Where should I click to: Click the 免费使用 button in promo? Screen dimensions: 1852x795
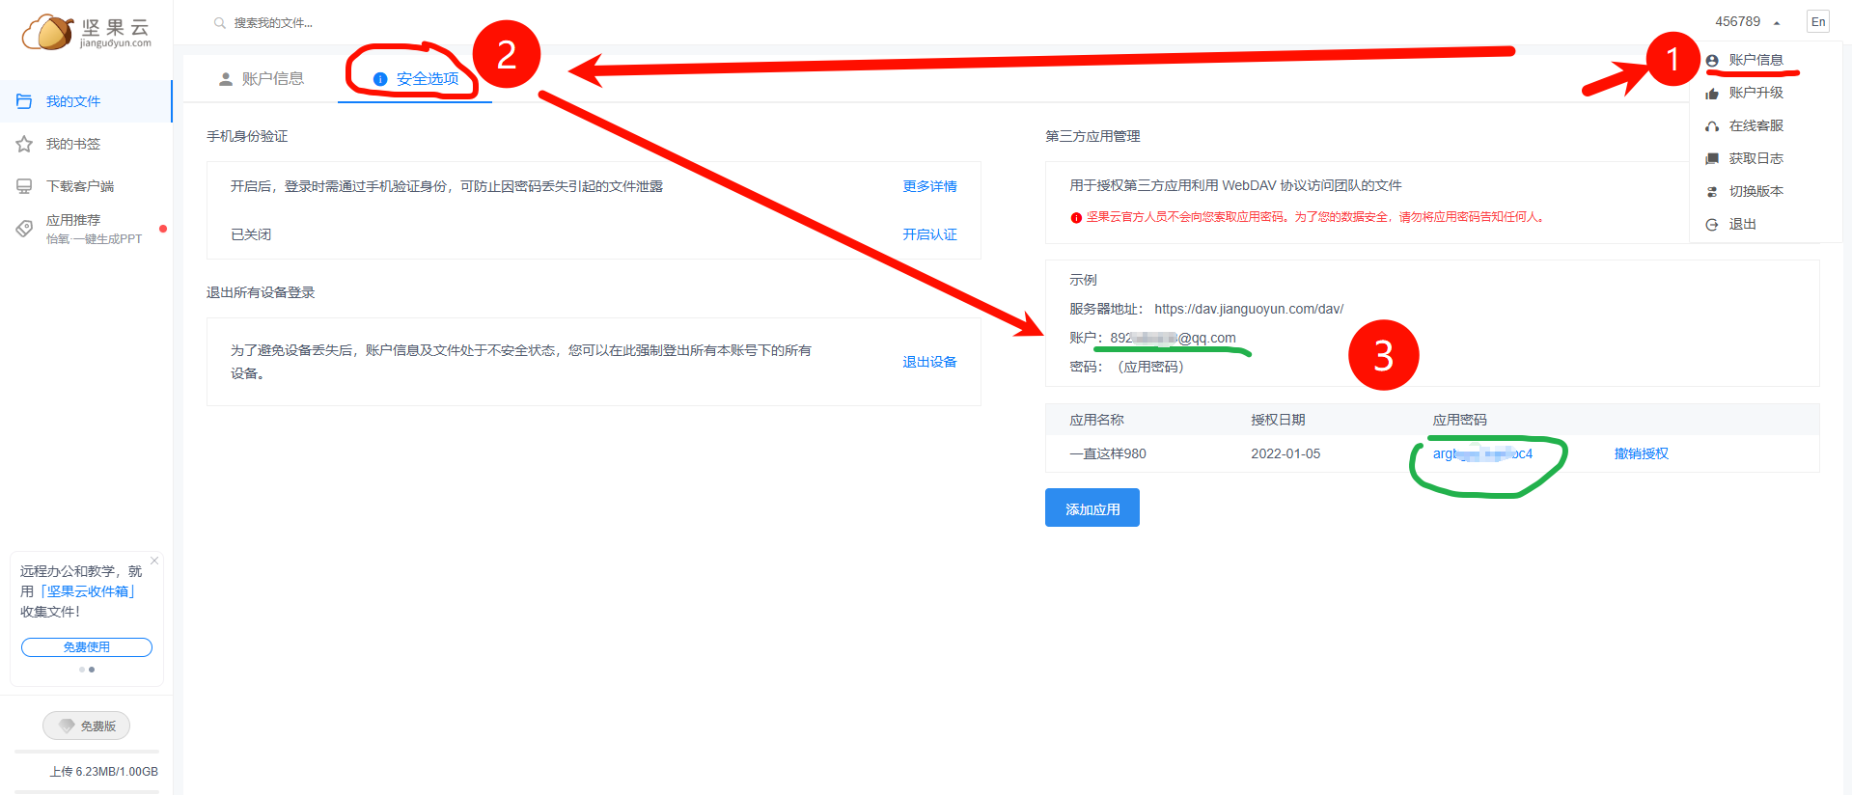87,647
